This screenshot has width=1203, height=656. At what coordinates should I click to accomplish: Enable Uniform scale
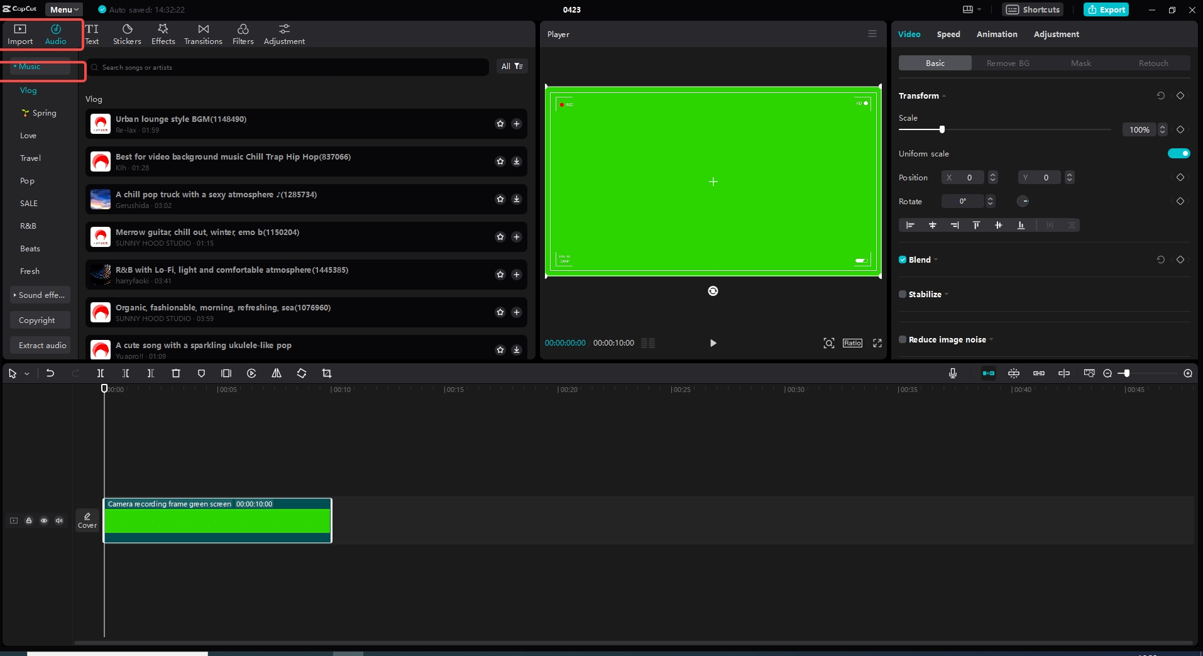1179,153
